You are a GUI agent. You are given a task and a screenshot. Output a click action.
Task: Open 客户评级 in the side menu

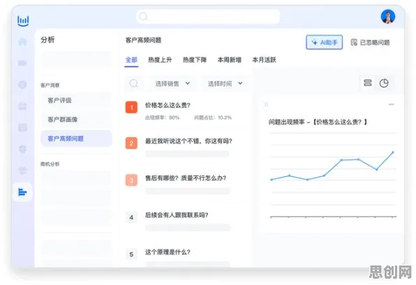76,100
